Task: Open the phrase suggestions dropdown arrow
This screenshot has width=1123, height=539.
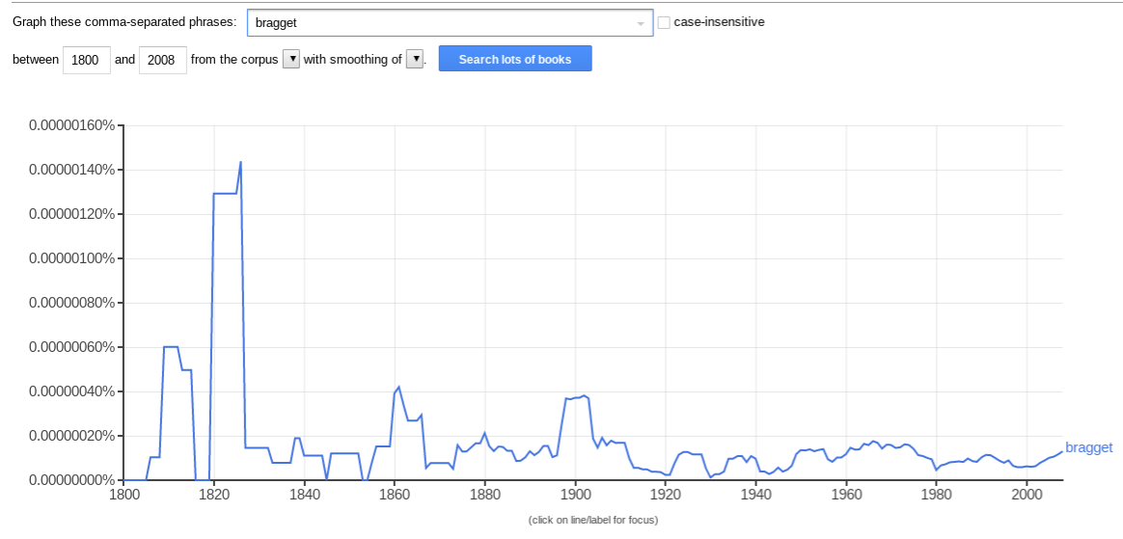Action: pos(641,23)
